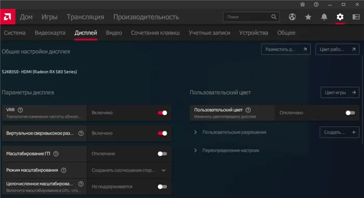Click the search magnifier icon
Screen dimensions: 364x198
coord(274,17)
